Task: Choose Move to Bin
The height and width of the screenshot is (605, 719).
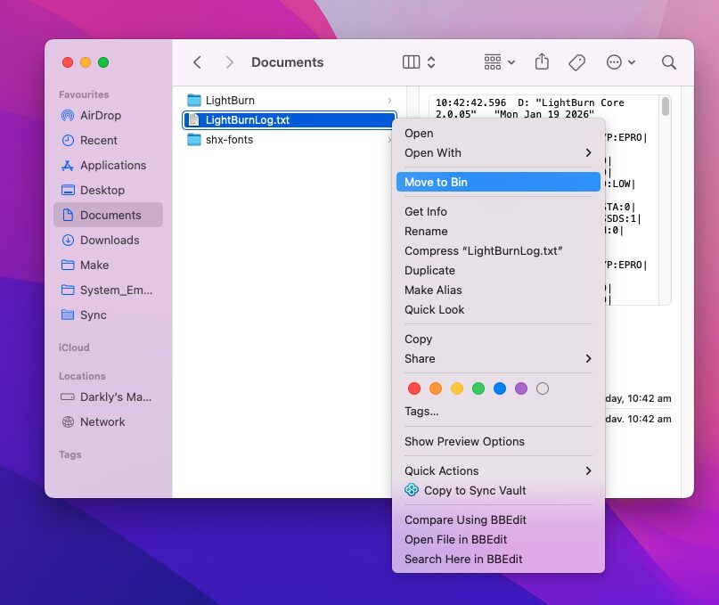Action: 436,182
